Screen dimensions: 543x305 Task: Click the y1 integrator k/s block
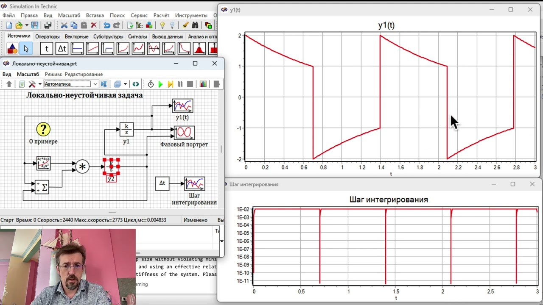click(x=126, y=130)
